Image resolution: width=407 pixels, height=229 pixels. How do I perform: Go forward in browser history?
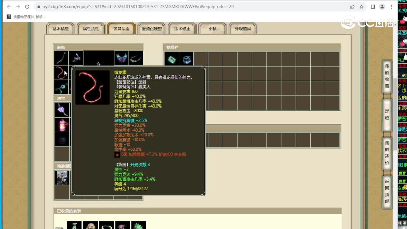(18, 7)
